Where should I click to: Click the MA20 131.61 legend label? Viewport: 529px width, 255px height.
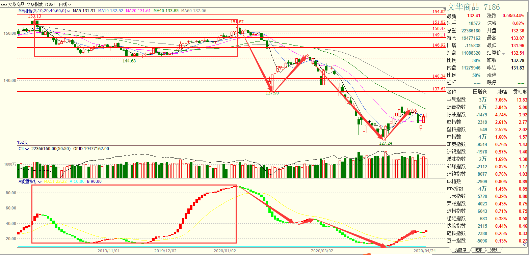click(139, 11)
